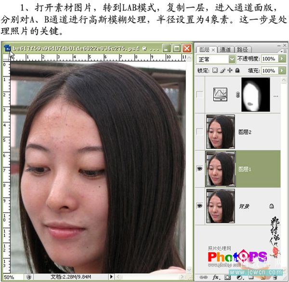The width and height of the screenshot is (289, 282).
Task: Click the 填充 100% input field
Action: [270, 71]
